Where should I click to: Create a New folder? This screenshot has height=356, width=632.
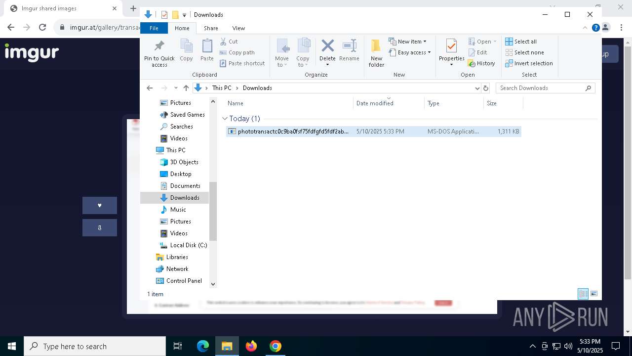tap(376, 53)
